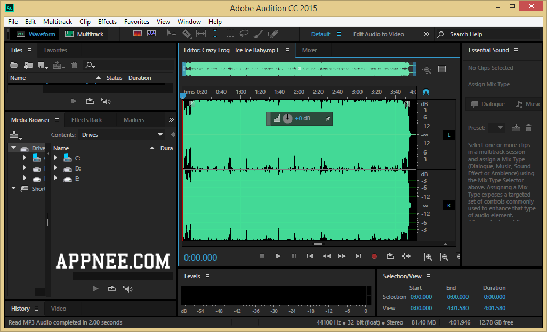Show more workspaces with double chevron

coord(427,34)
